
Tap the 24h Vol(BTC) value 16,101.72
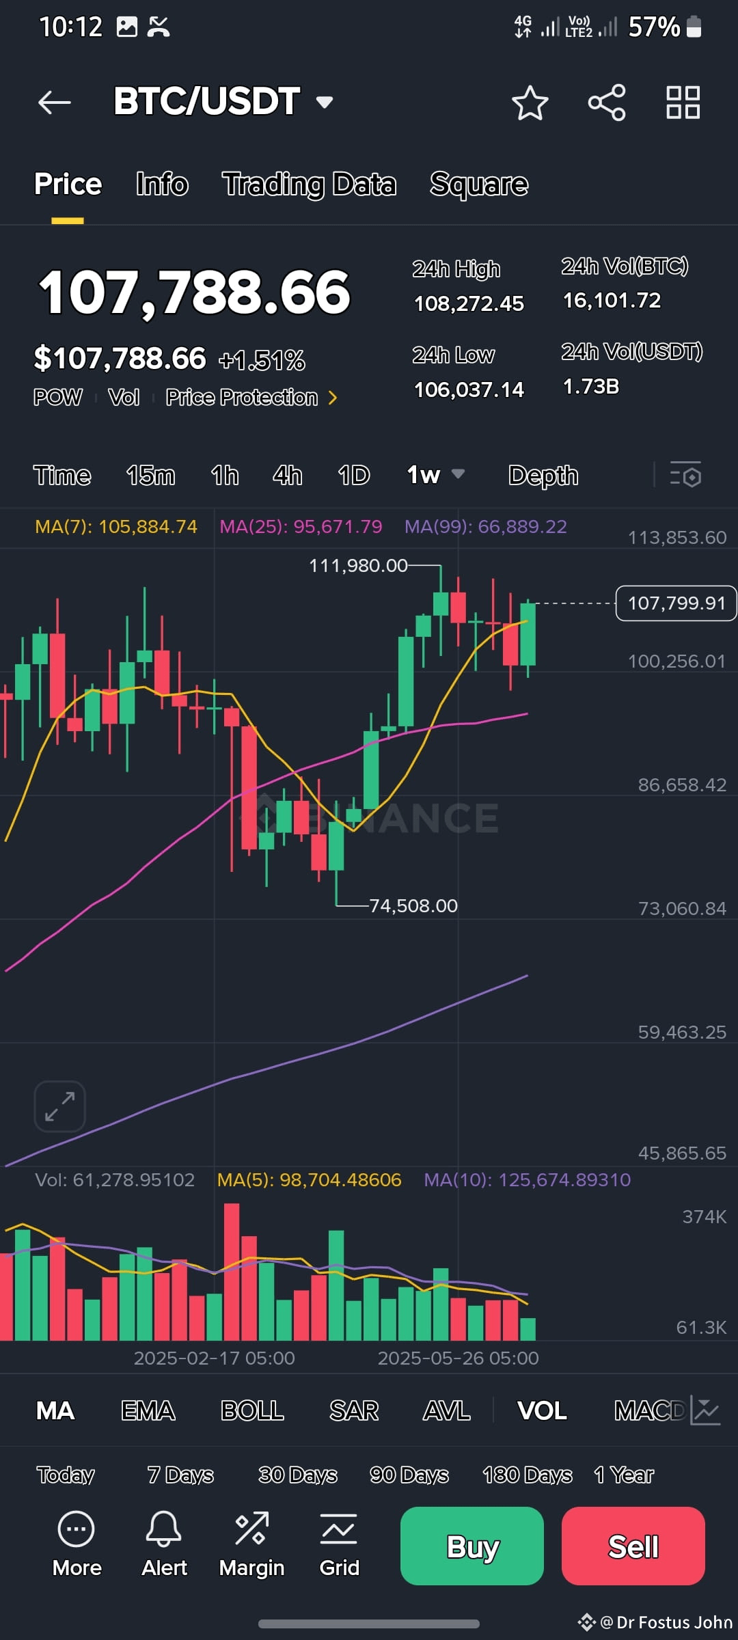[x=612, y=300]
